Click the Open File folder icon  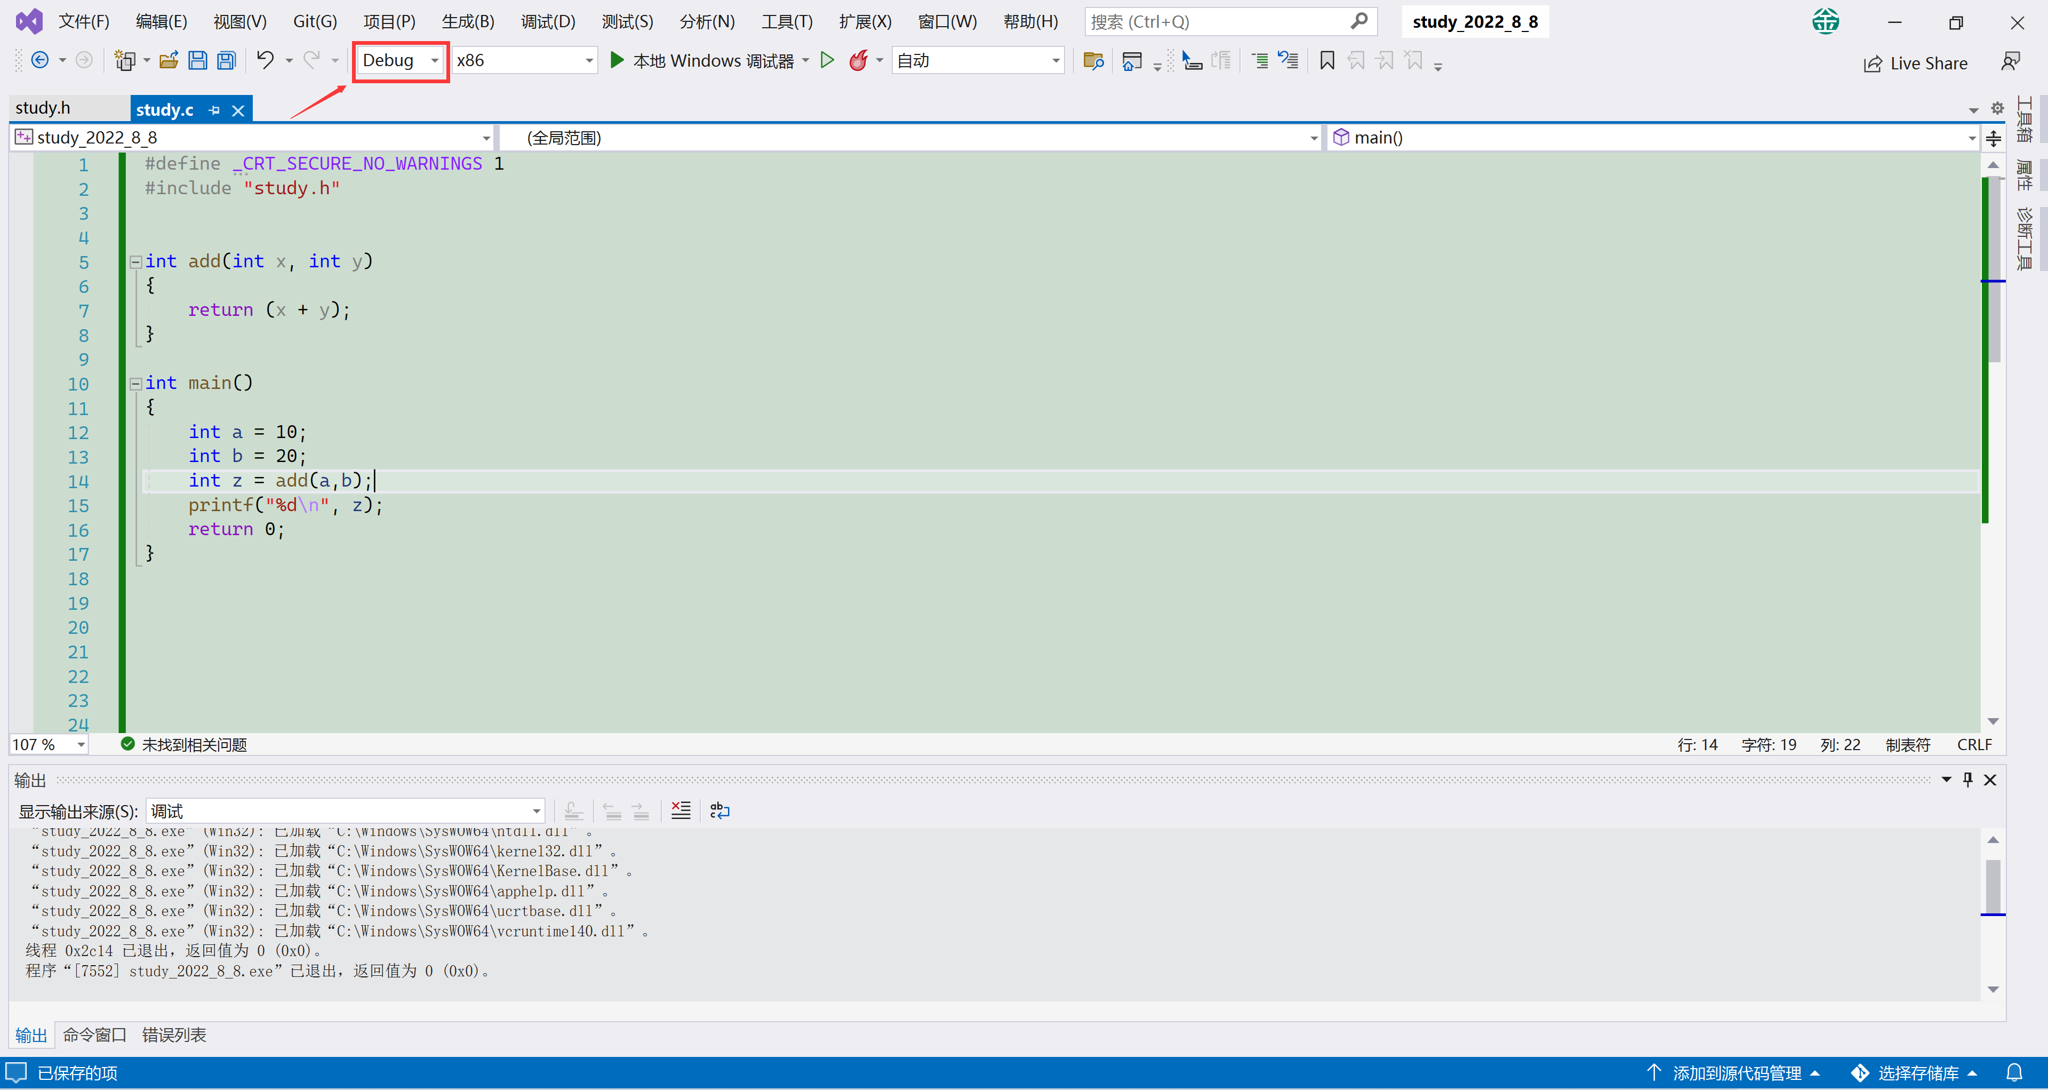tap(169, 60)
